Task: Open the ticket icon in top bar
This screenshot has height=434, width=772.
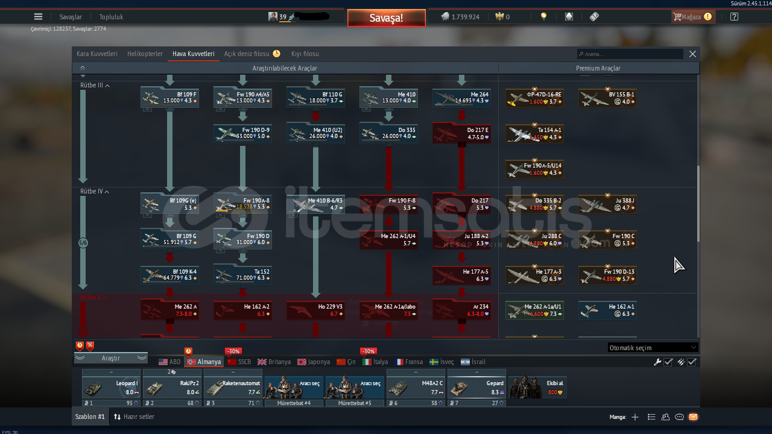Action: coord(594,17)
